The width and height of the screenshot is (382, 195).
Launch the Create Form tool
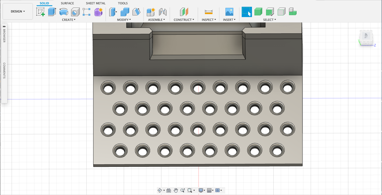point(98,12)
